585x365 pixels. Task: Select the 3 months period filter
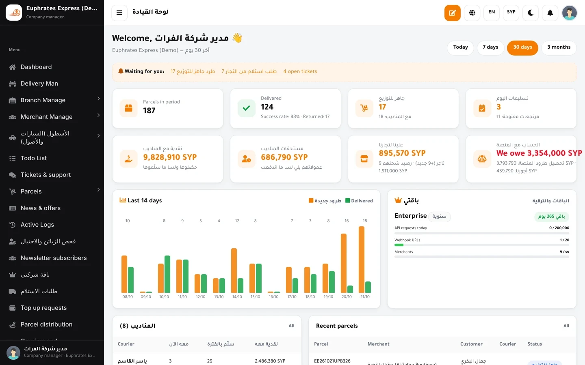point(559,48)
